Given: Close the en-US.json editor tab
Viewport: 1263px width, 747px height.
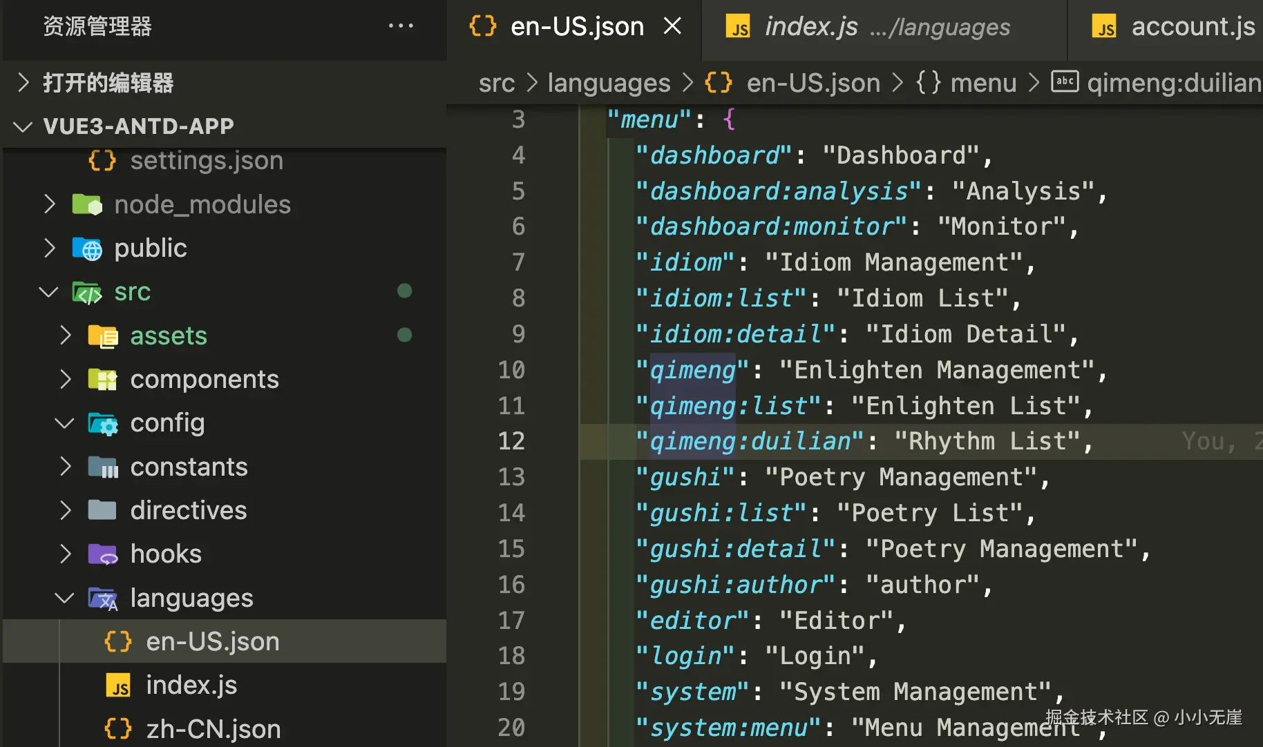Looking at the screenshot, I should pos(672,26).
